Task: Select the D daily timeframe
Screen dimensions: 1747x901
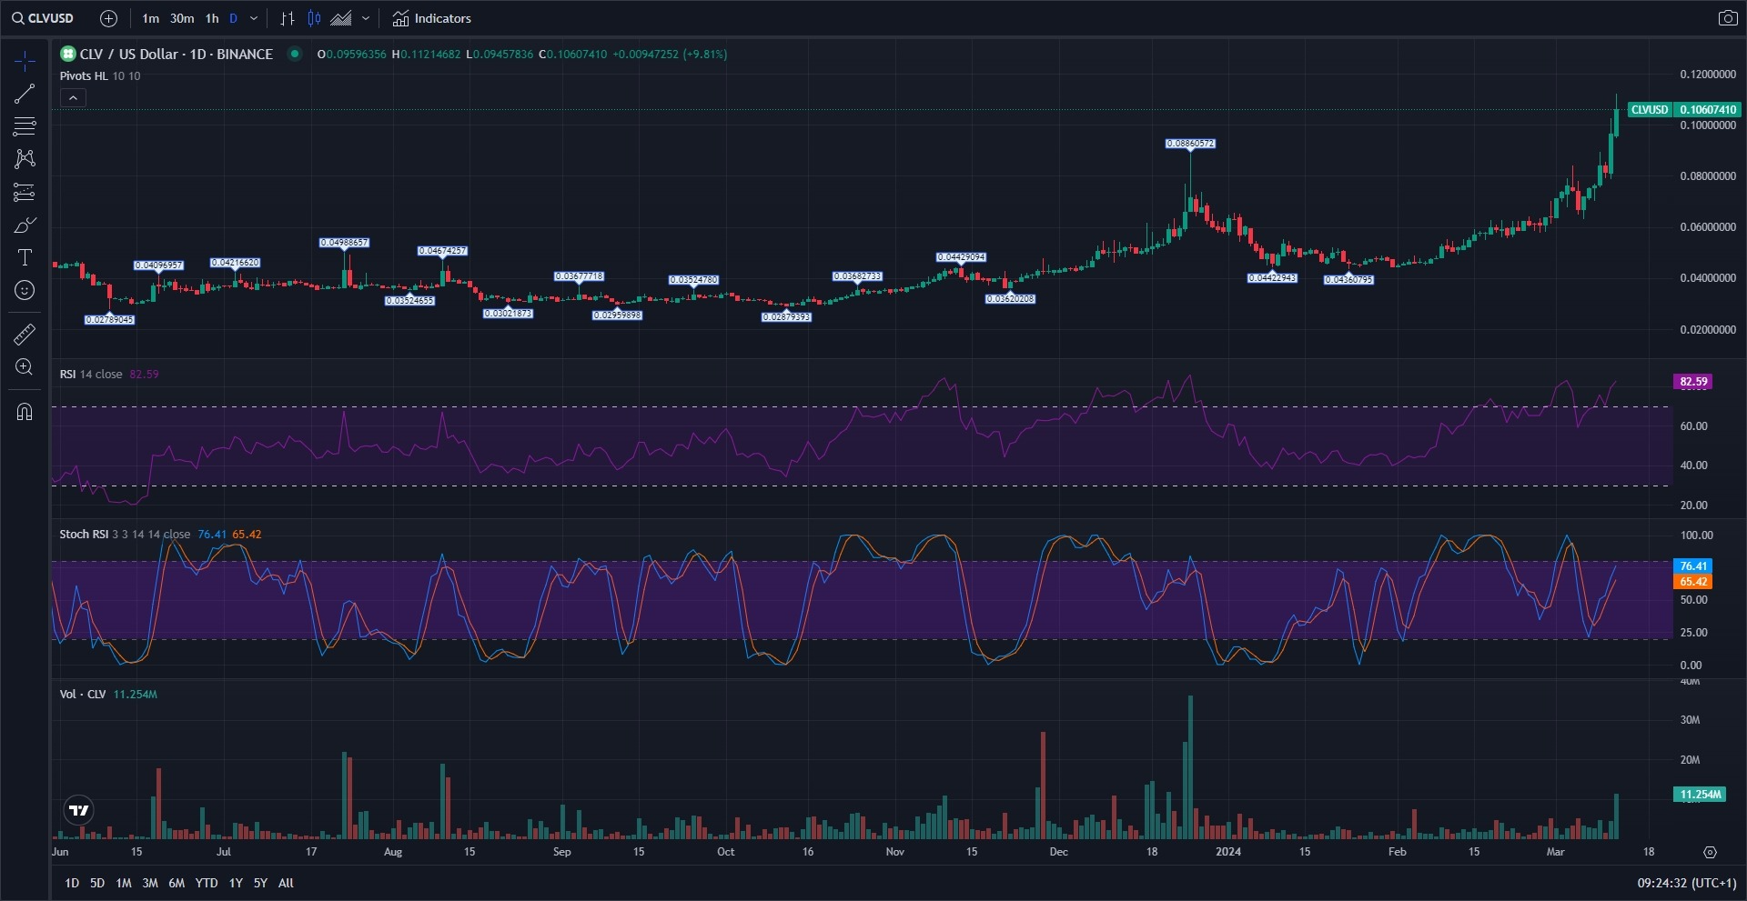Action: click(x=234, y=18)
